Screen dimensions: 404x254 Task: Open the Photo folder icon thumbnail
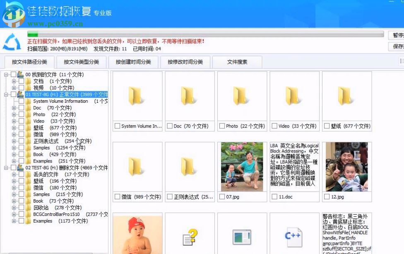click(x=242, y=96)
